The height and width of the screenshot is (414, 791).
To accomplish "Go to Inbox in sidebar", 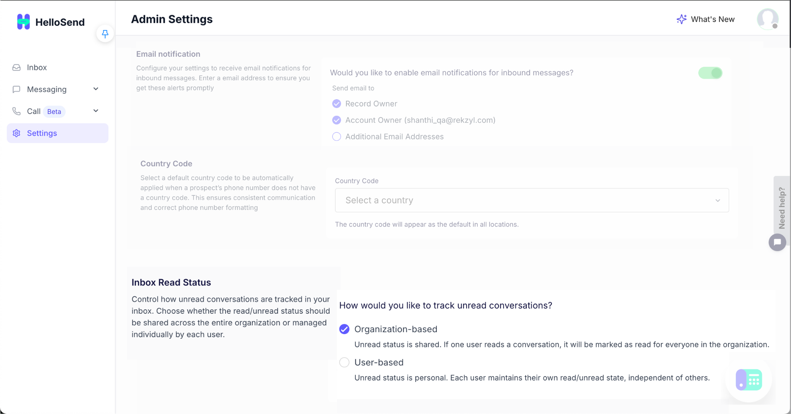I will click(37, 68).
